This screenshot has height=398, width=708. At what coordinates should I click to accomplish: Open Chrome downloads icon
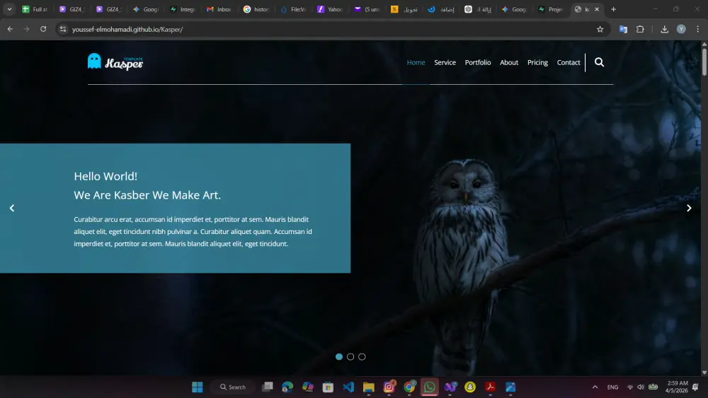[664, 29]
